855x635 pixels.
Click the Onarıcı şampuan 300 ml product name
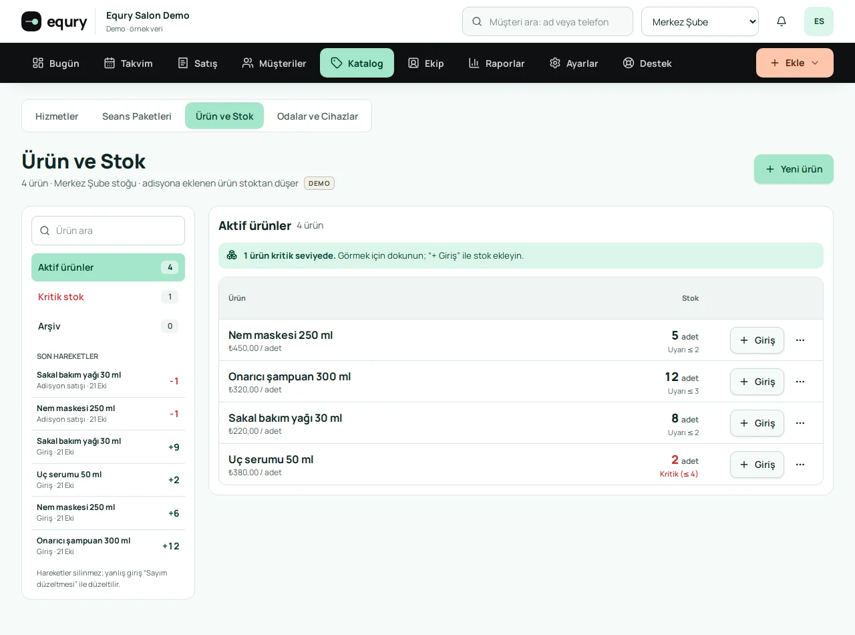(x=289, y=376)
